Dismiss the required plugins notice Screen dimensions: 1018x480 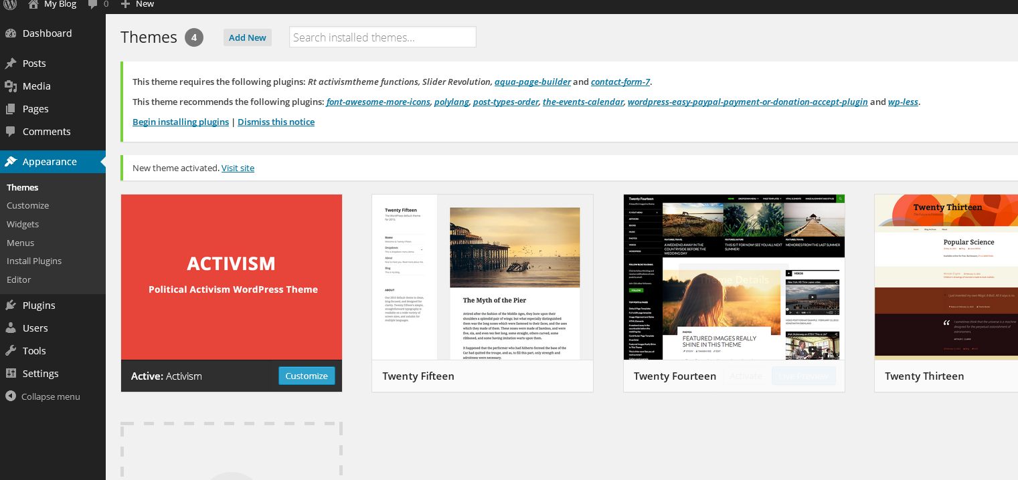click(x=276, y=122)
